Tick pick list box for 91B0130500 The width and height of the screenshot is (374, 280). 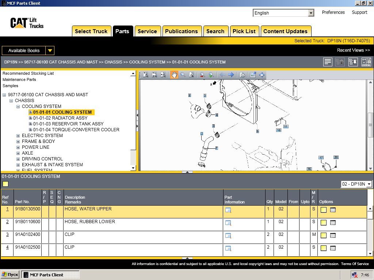click(324, 210)
